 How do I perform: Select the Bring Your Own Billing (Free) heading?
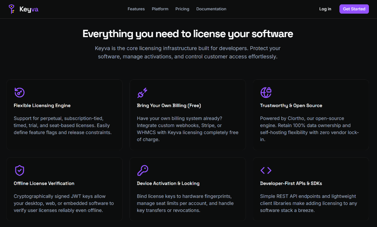(x=169, y=105)
